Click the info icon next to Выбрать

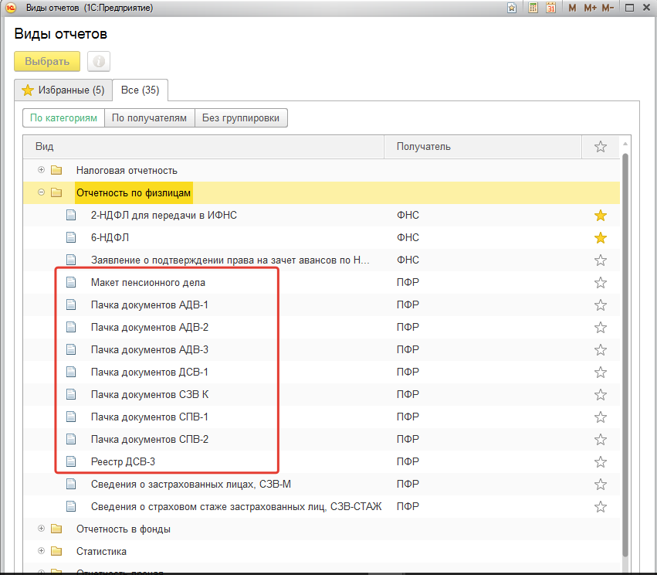99,61
